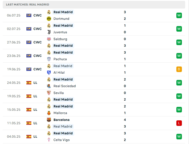Click the Mallorca team crest
The height and width of the screenshot is (144, 189).
pos(49,113)
